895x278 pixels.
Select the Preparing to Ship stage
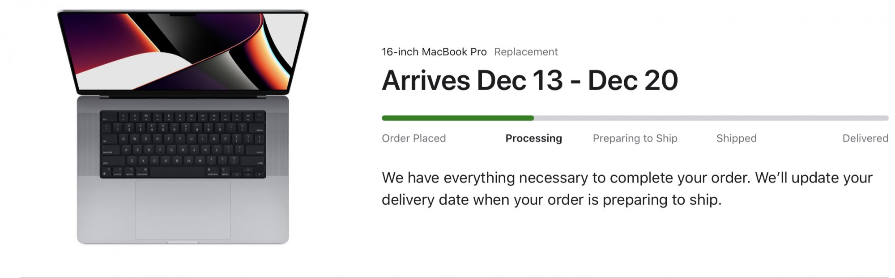point(635,138)
